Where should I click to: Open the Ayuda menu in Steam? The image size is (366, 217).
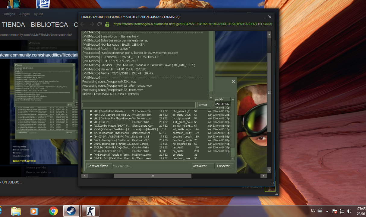38,14
